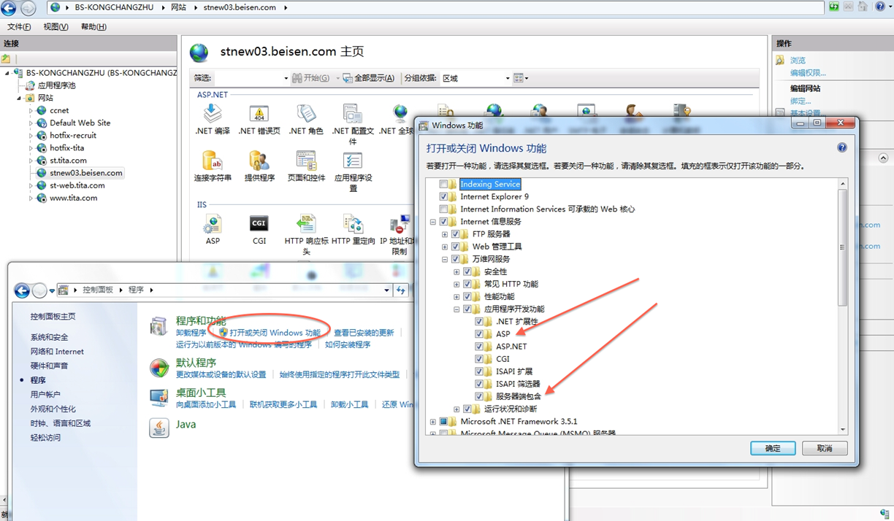Screen dimensions: 894x521
Task: Collapse the 万维网服务 node
Action: pos(445,259)
